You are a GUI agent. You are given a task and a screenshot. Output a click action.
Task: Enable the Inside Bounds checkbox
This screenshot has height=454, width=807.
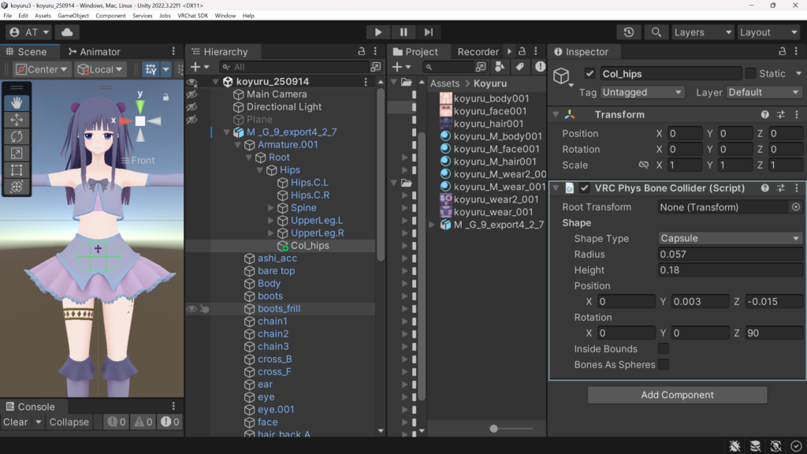(x=664, y=348)
